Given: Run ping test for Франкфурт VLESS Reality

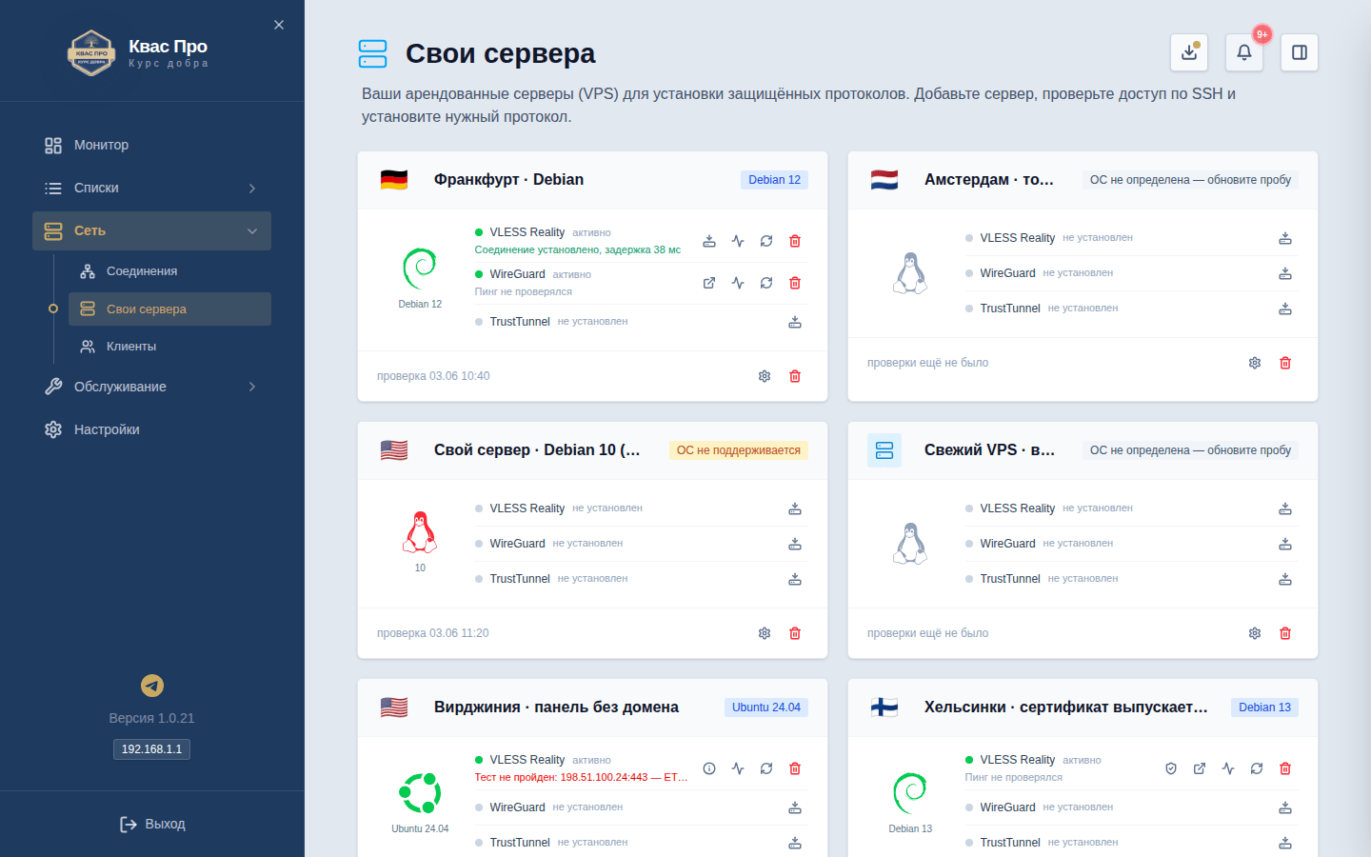Looking at the screenshot, I should (738, 241).
